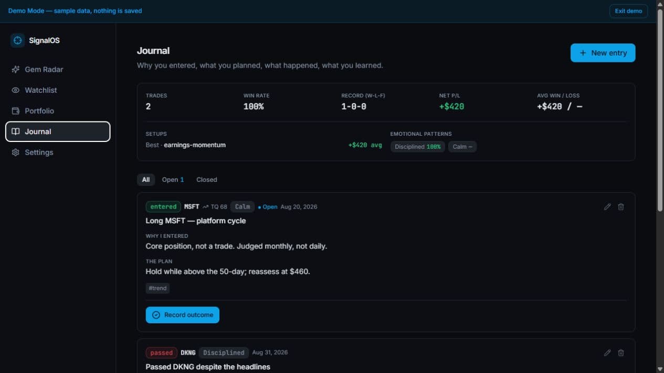Filter entries by Closed tab
The image size is (664, 373).
tap(207, 180)
